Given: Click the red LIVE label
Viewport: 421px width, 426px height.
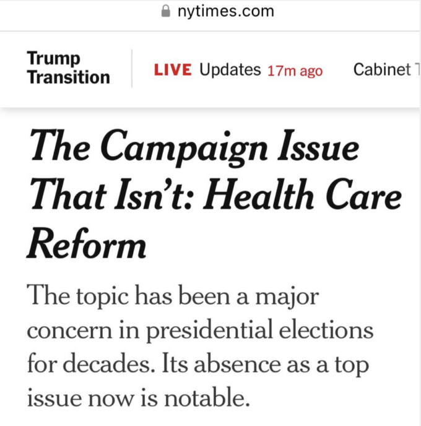Looking at the screenshot, I should pyautogui.click(x=173, y=70).
